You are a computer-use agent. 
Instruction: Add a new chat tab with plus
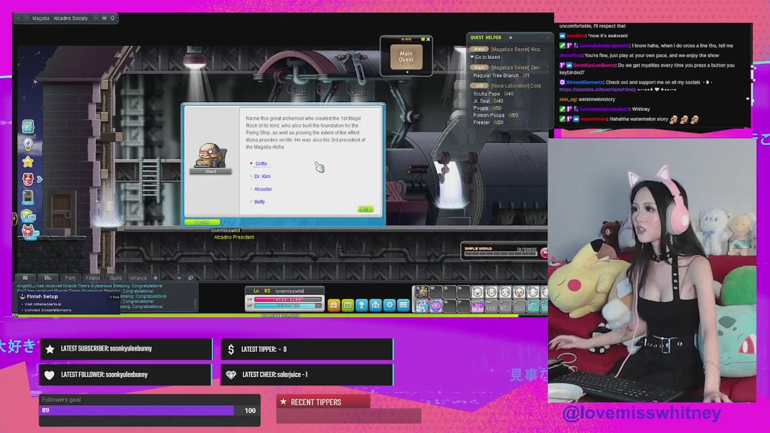coord(155,278)
